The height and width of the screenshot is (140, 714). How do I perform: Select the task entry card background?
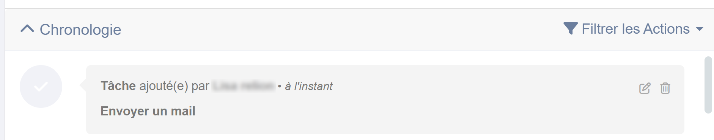[x=385, y=100]
